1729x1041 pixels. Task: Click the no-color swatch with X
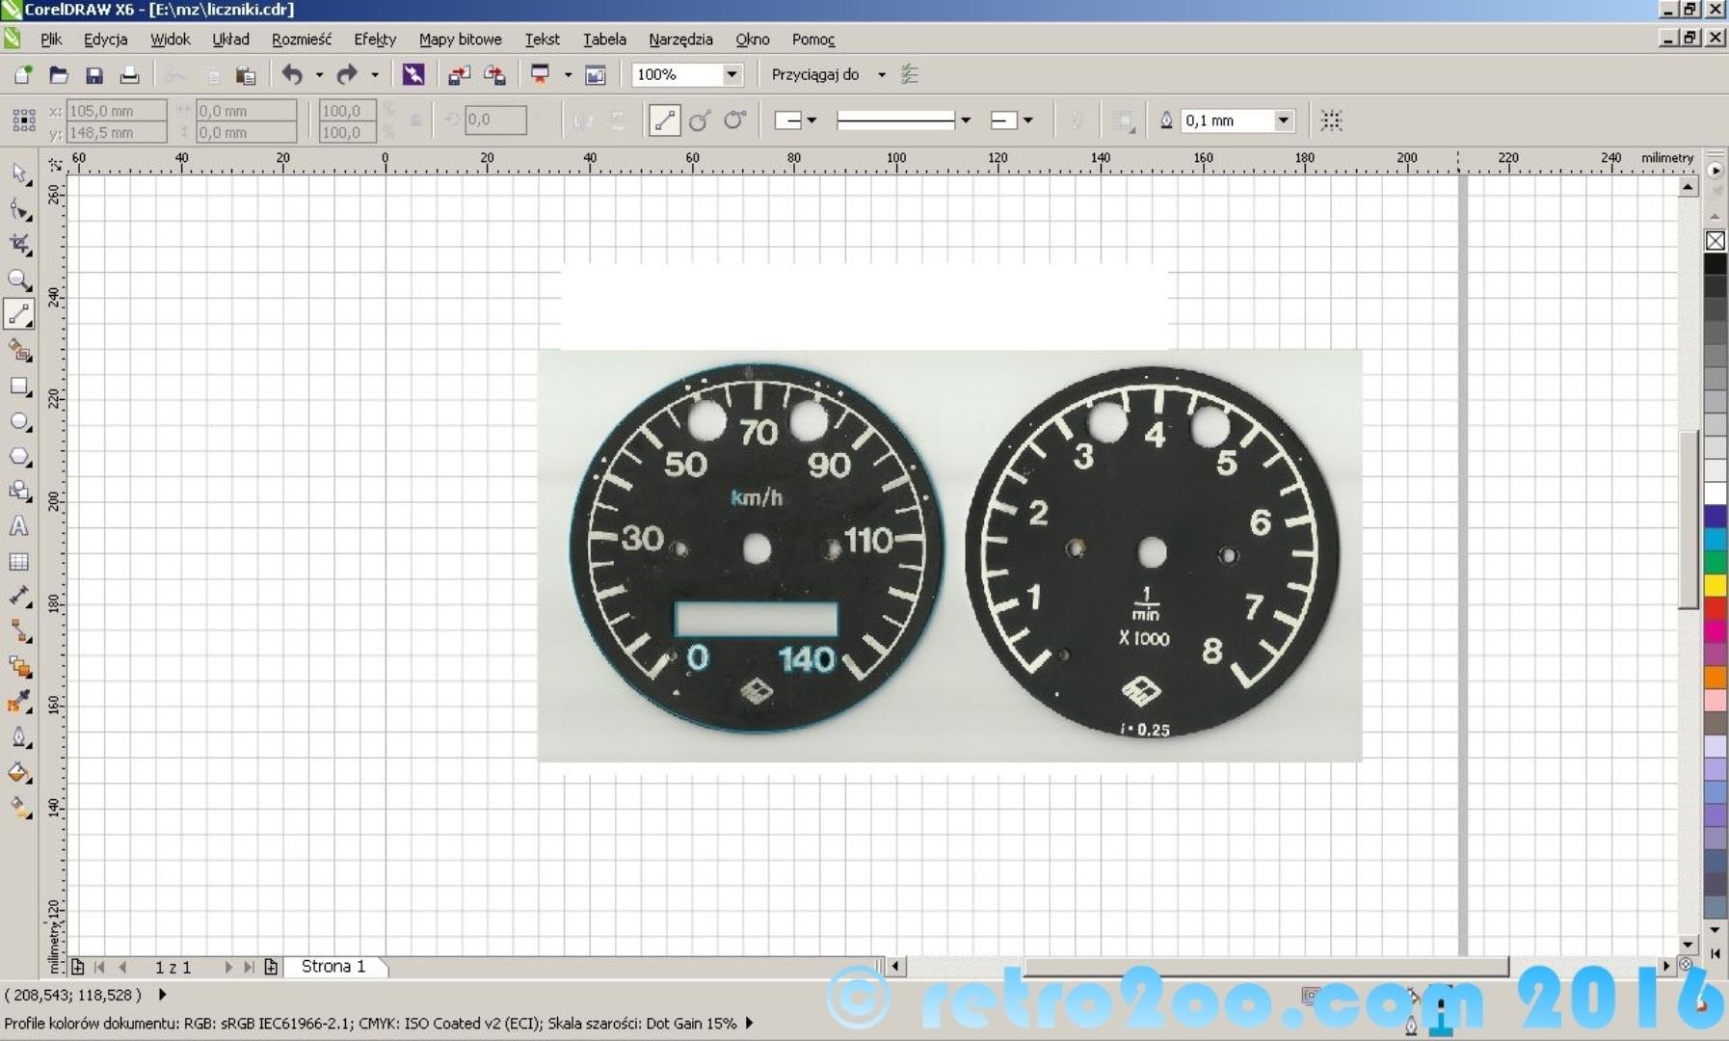pos(1716,241)
